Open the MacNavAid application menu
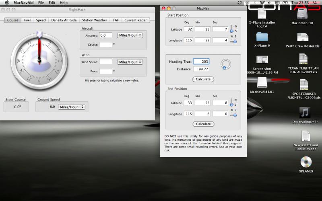Image resolution: width=322 pixels, height=201 pixels. pyautogui.click(x=23, y=3)
